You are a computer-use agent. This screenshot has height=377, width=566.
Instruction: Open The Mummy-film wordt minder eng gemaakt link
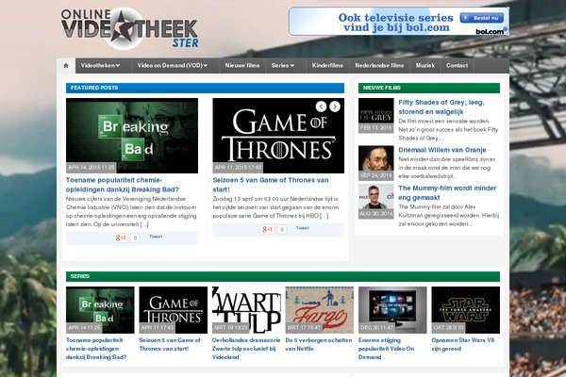[447, 192]
